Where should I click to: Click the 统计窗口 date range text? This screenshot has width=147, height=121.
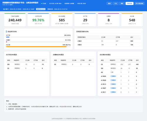(x=19, y=9)
